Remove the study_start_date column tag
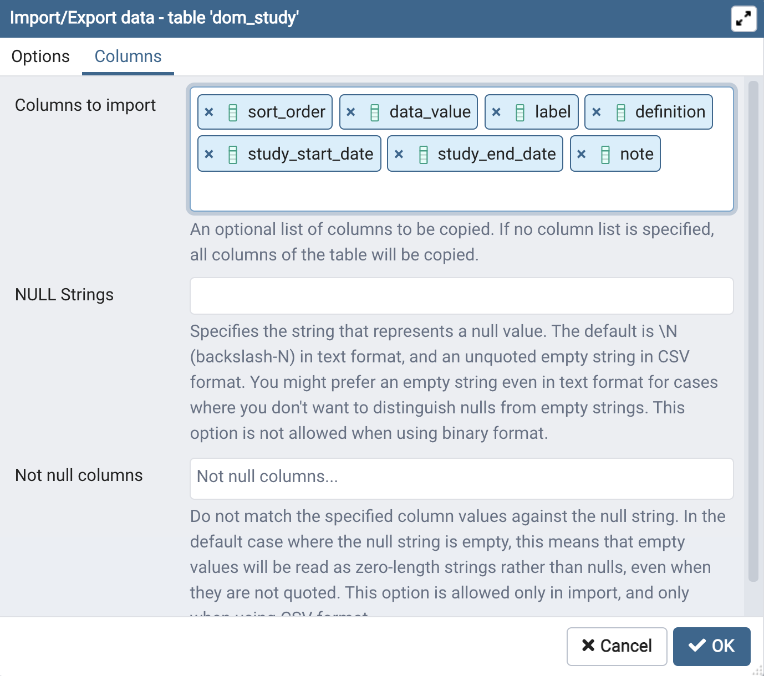 point(209,154)
